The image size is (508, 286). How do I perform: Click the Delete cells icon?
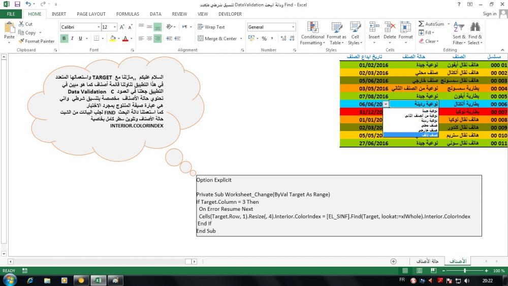coord(390,30)
